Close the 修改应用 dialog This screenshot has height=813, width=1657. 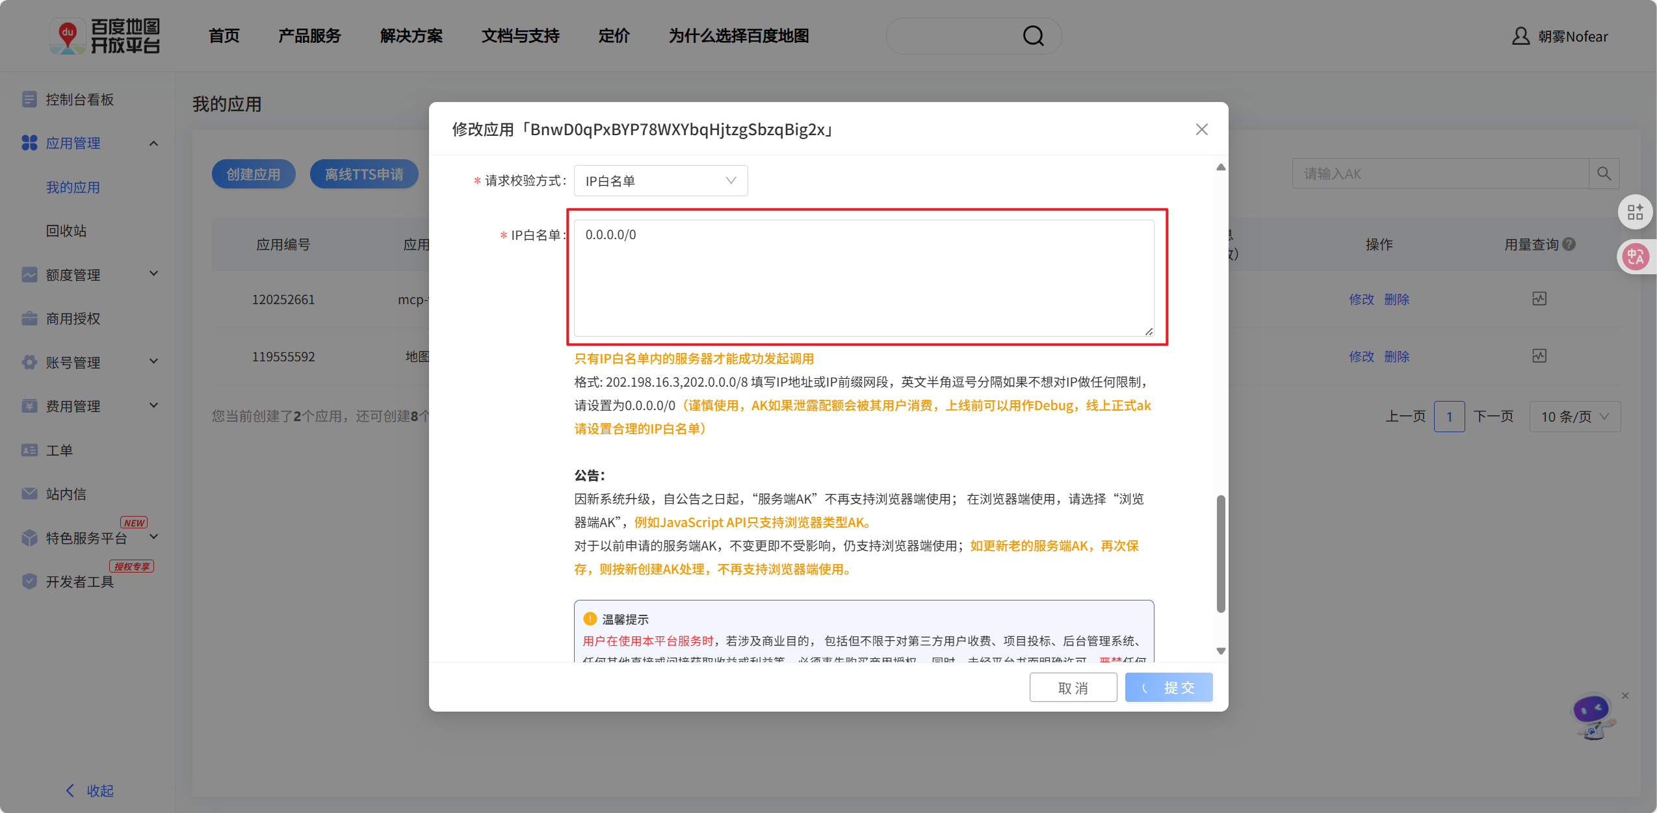(1201, 129)
